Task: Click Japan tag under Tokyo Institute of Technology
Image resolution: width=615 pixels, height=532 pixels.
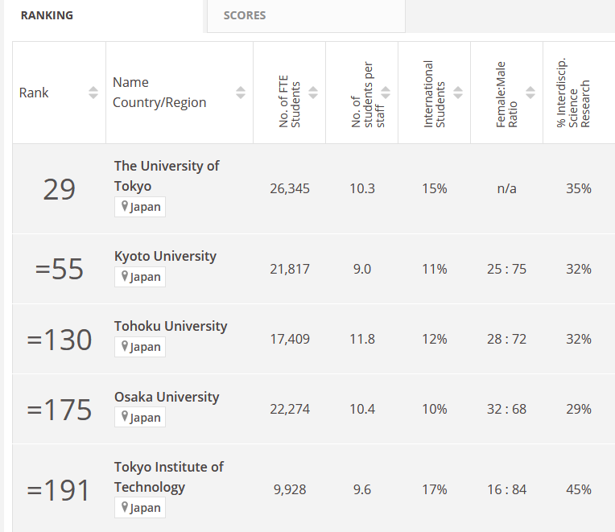Action: click(140, 508)
